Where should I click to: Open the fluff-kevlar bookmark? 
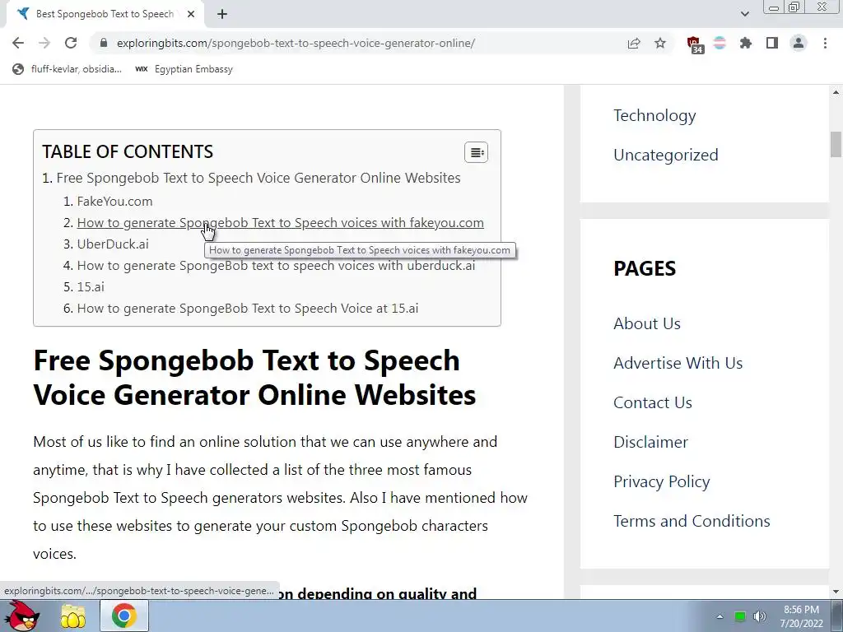(68, 69)
